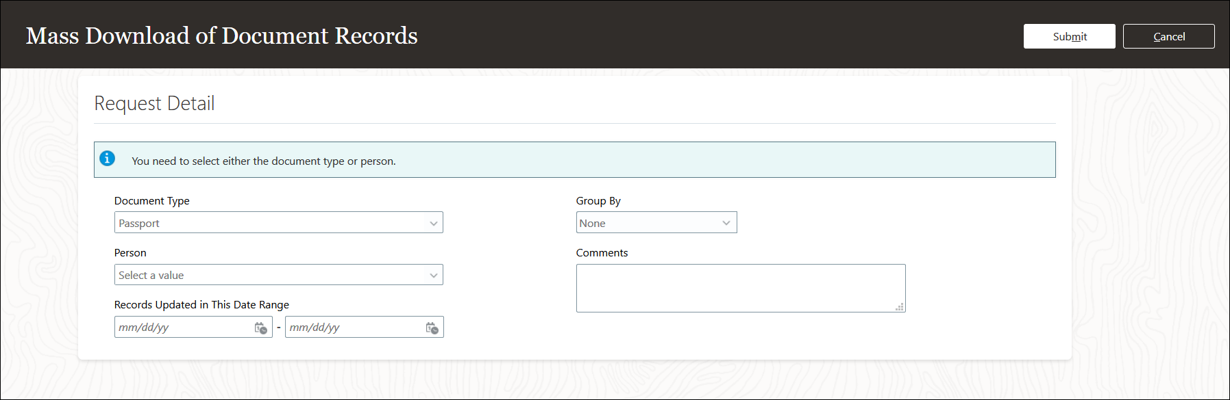The image size is (1230, 400).
Task: Open the end date calendar picker icon
Action: 432,328
